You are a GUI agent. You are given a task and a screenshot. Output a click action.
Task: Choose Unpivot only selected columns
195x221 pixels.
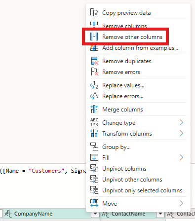point(138,190)
